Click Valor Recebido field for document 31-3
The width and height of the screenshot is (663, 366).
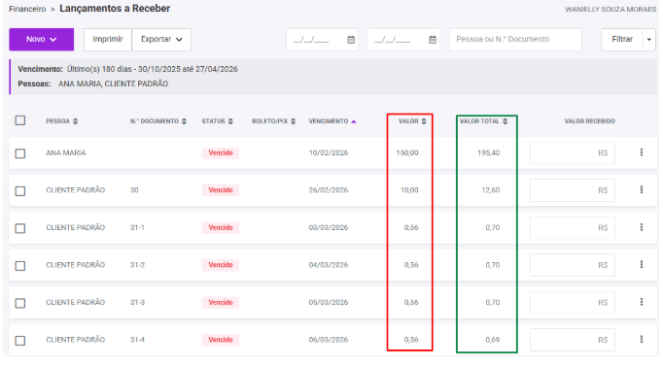pos(572,302)
